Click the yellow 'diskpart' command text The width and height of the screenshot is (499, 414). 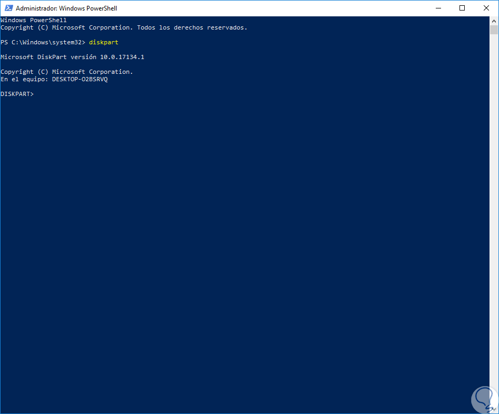pyautogui.click(x=104, y=42)
